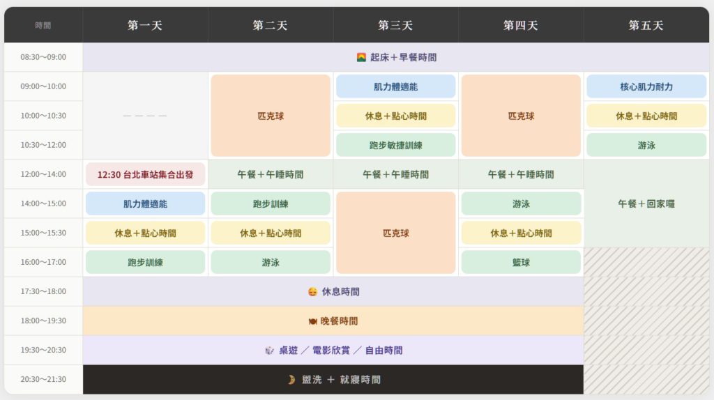This screenshot has width=714, height=400.
Task: Select the 第五天 column header
Action: tap(646, 25)
